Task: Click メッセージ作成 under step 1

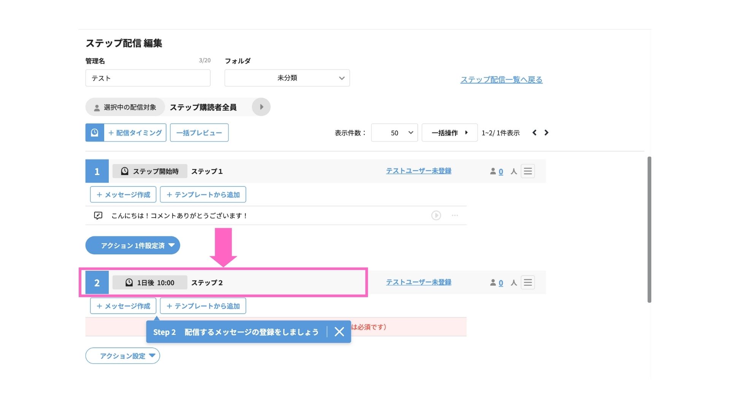Action: click(x=123, y=195)
